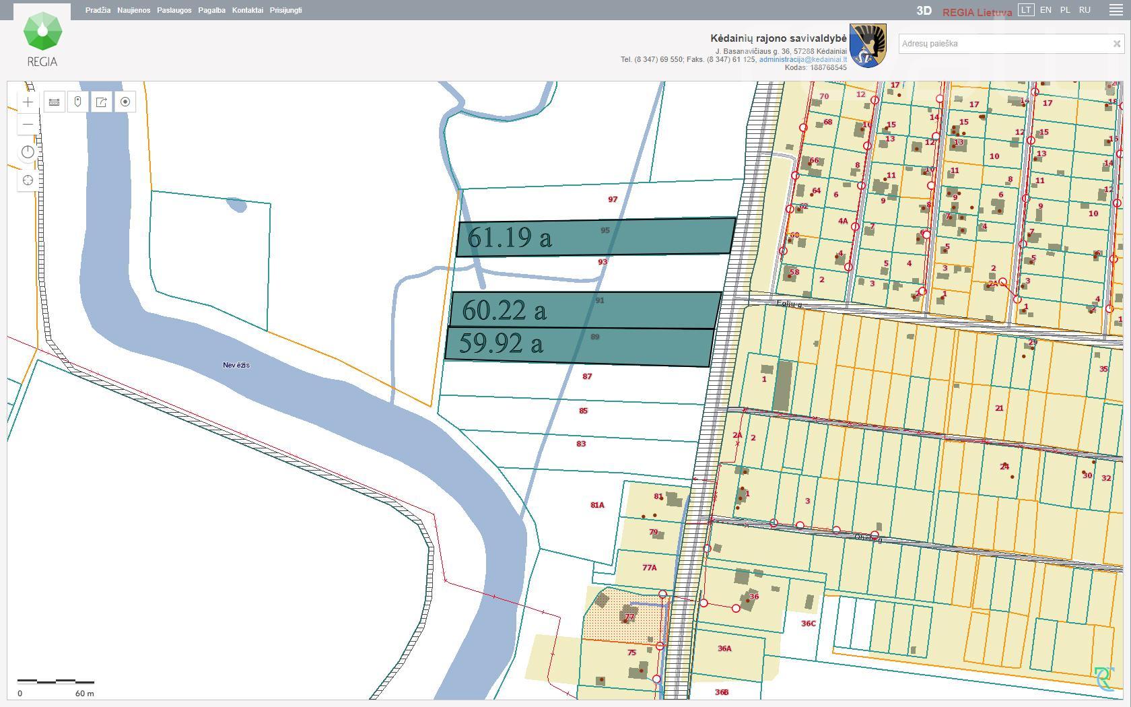Click parcel label 36B
The image size is (1131, 707).
tap(722, 692)
